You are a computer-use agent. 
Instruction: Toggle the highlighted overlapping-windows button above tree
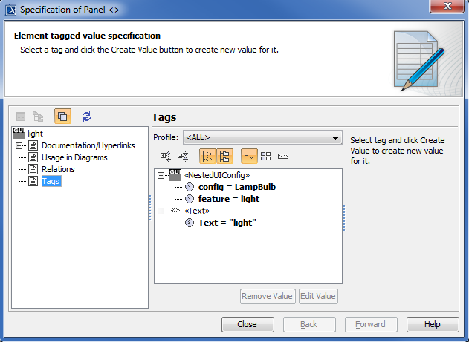pyautogui.click(x=62, y=116)
